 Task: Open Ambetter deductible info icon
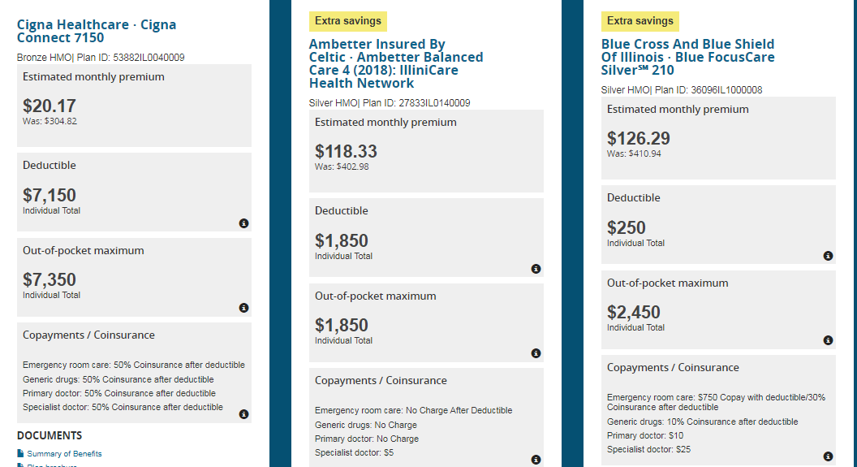536,269
